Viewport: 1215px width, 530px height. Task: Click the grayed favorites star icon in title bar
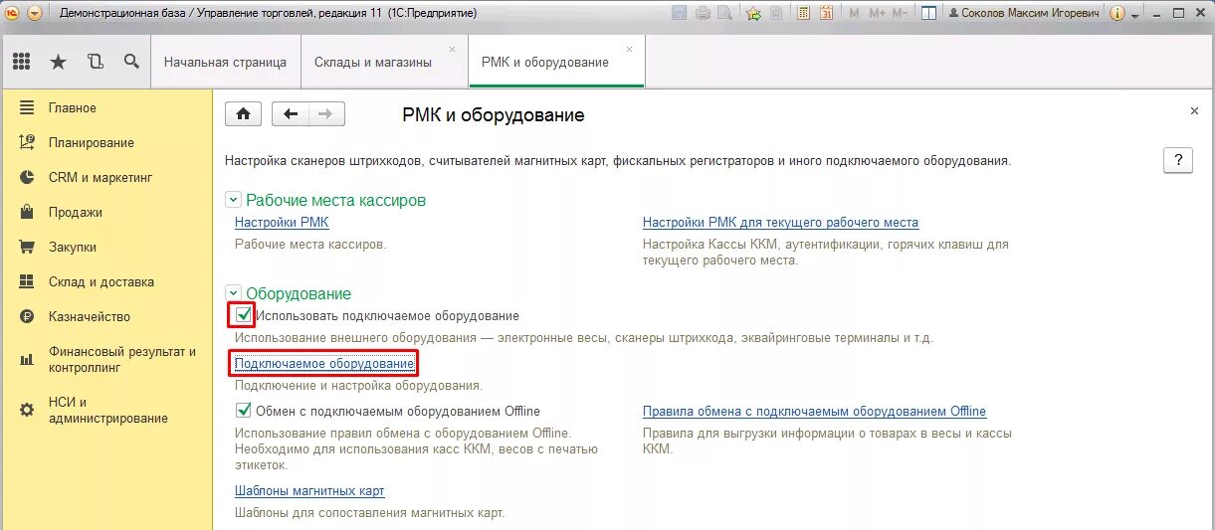tap(776, 14)
